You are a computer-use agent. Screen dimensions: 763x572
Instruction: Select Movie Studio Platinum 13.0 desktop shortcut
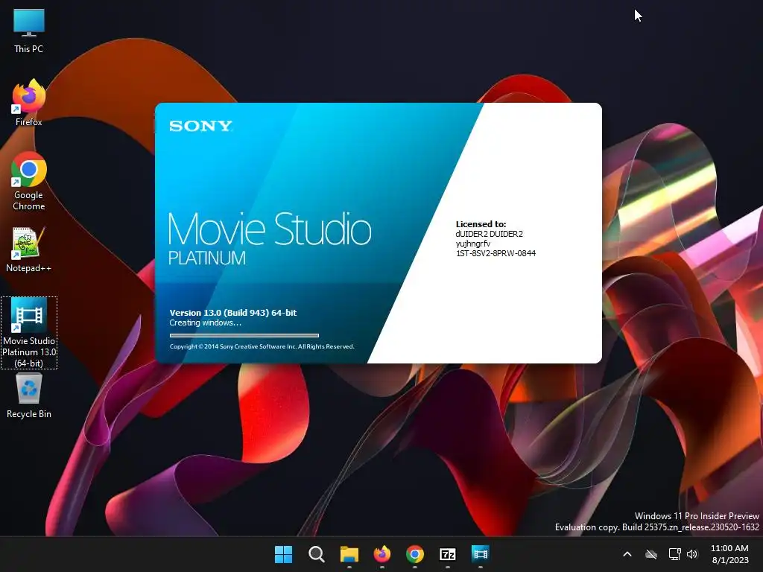29,333
